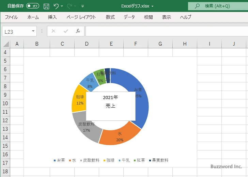Image resolution: width=248 pixels, height=177 pixels.
Task: Select row 10 header
Action: pos(5,103)
